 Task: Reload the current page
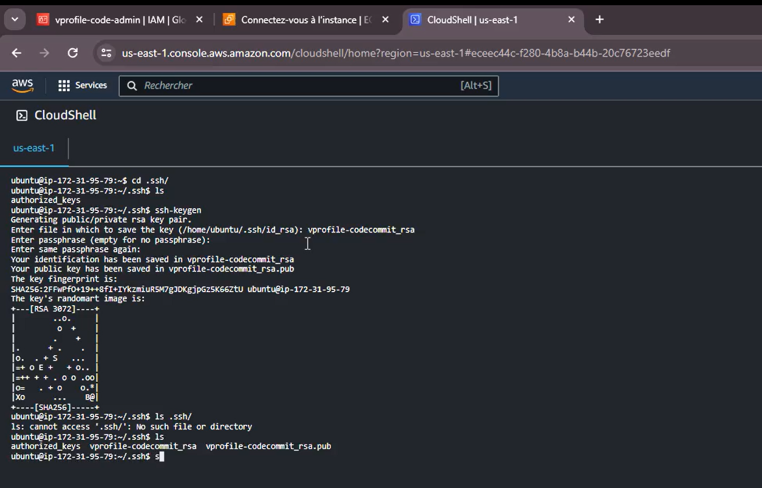click(72, 53)
